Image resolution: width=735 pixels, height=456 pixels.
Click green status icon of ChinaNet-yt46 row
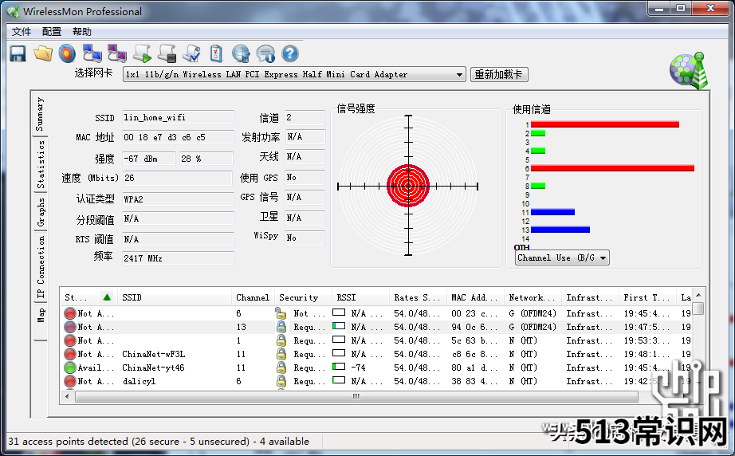point(70,368)
